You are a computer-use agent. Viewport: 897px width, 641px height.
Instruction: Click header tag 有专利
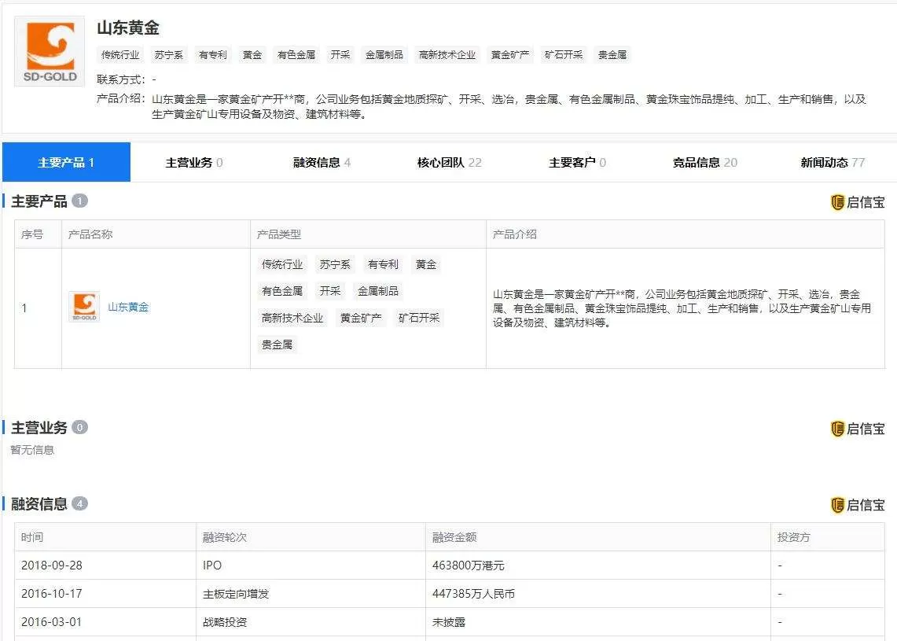tap(213, 55)
